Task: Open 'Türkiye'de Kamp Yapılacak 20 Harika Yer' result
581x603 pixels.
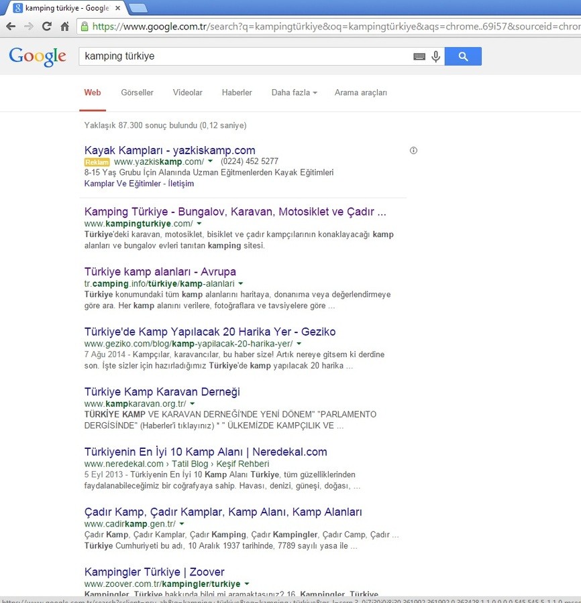Action: [210, 332]
